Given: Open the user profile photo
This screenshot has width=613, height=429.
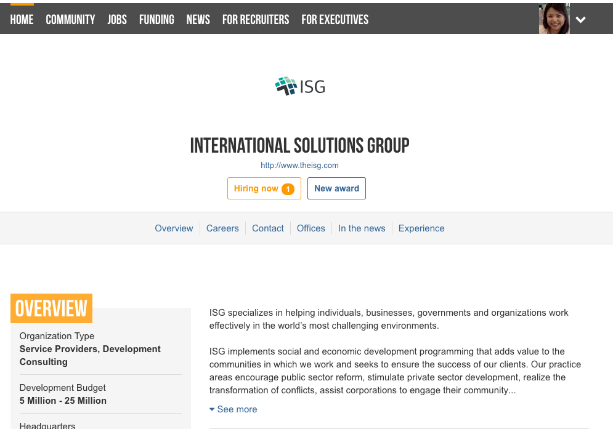Looking at the screenshot, I should coord(554,18).
